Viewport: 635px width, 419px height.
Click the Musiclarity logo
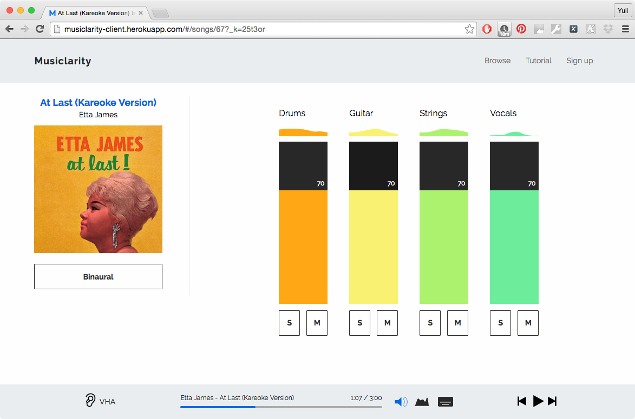(x=63, y=61)
